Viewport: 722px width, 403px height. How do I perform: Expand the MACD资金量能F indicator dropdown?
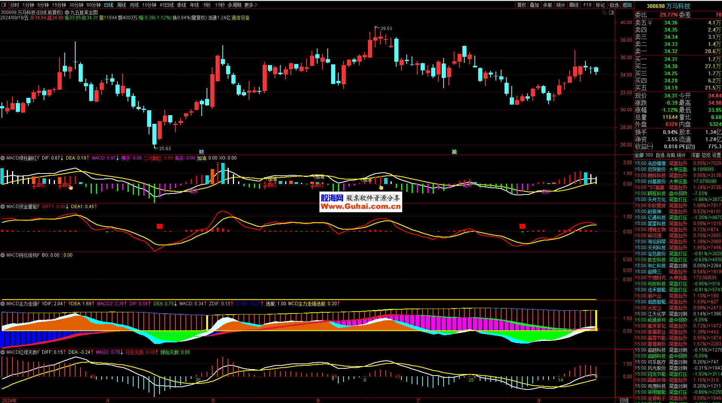click(3, 207)
